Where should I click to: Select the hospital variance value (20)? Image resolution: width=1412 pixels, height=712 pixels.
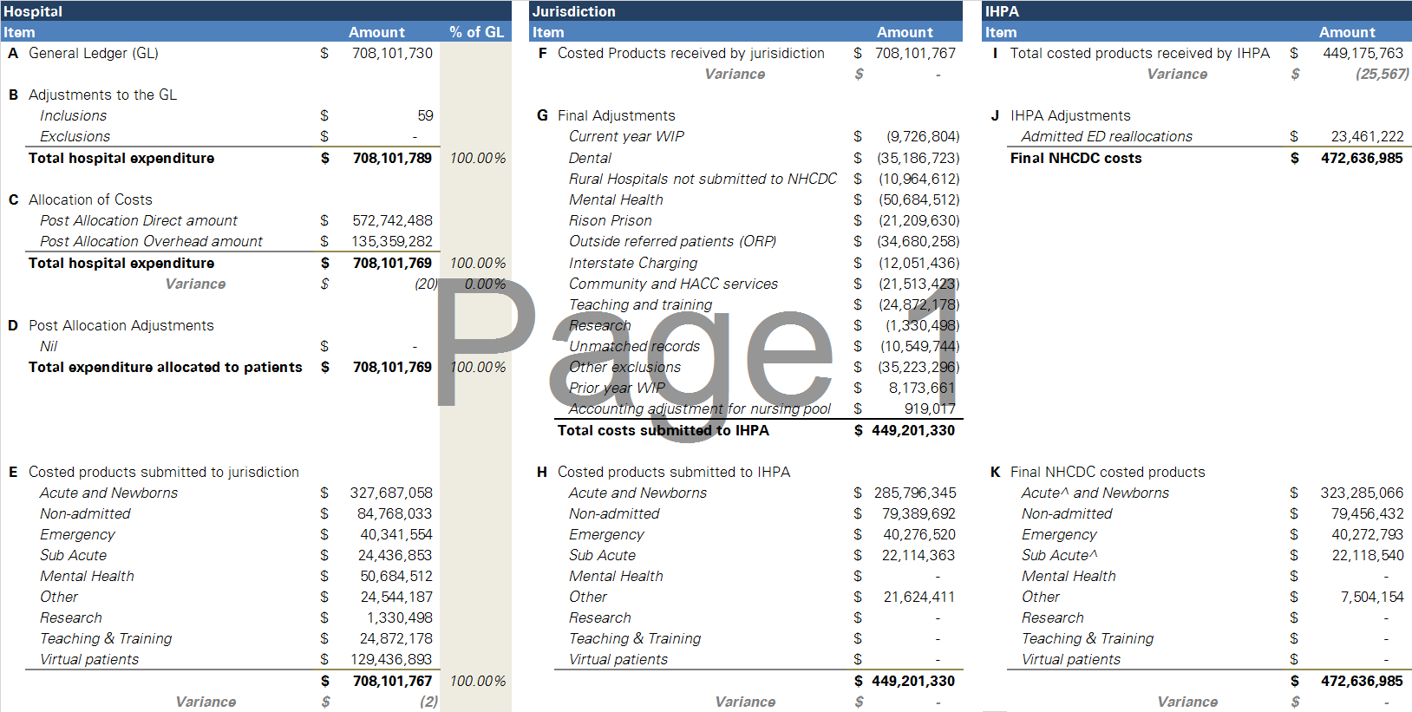tap(426, 284)
